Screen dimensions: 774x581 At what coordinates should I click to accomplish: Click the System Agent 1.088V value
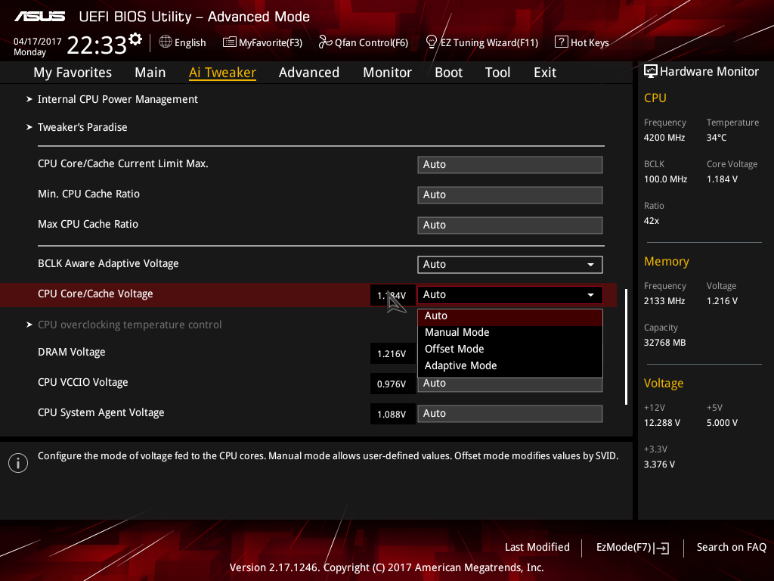click(392, 414)
